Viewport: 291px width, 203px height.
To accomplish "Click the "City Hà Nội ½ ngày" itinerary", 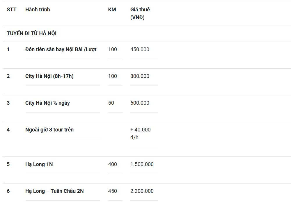I will pyautogui.click(x=47, y=103).
